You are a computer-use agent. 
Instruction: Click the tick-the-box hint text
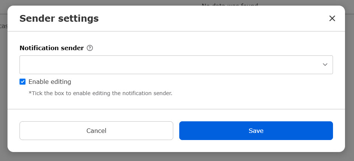click(x=100, y=93)
